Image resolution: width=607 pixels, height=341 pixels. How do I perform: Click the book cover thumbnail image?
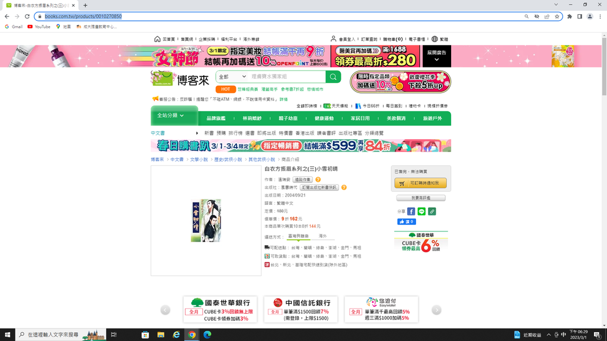pos(206,220)
